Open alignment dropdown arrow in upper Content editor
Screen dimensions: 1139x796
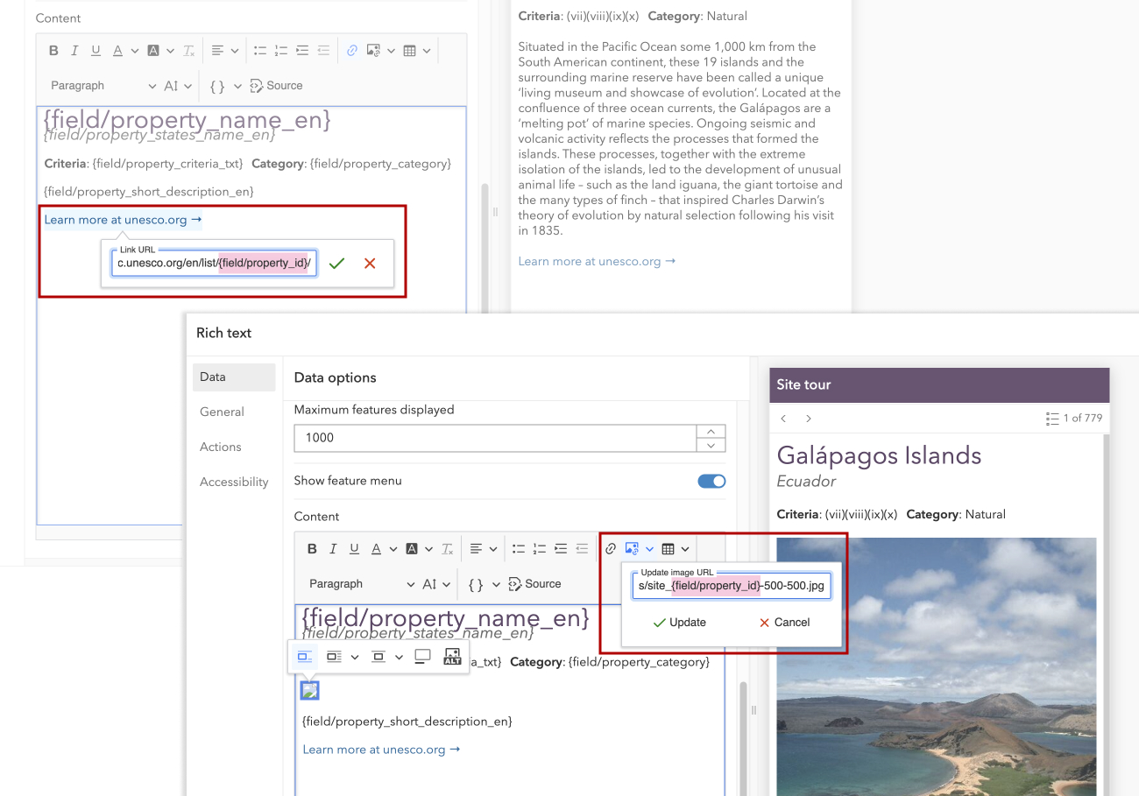point(235,51)
